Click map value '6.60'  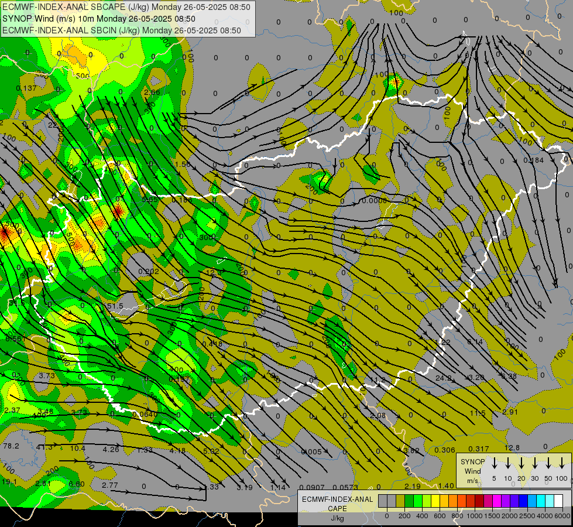[x=76, y=484]
